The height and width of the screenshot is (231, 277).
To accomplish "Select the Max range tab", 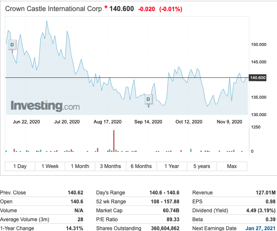I will (x=232, y=166).
